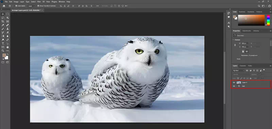Select the Pen tool
The image size is (272, 129).
pyautogui.click(x=7, y=40)
